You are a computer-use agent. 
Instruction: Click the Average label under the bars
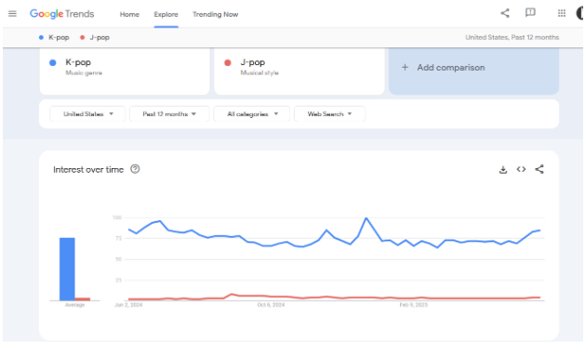tap(74, 305)
